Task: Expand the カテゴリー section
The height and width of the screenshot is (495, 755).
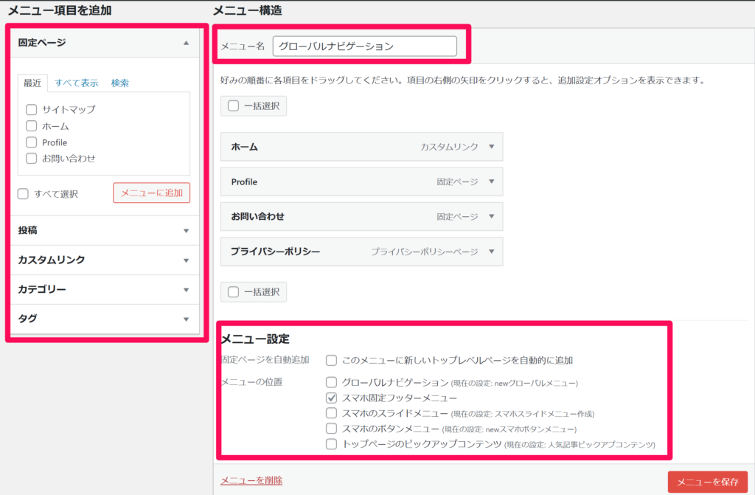Action: pos(187,290)
